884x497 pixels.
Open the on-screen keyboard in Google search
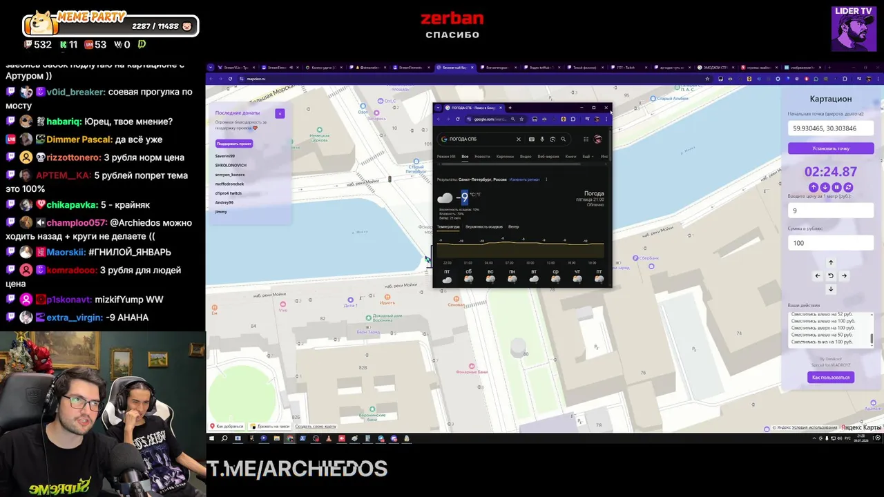[x=532, y=139]
